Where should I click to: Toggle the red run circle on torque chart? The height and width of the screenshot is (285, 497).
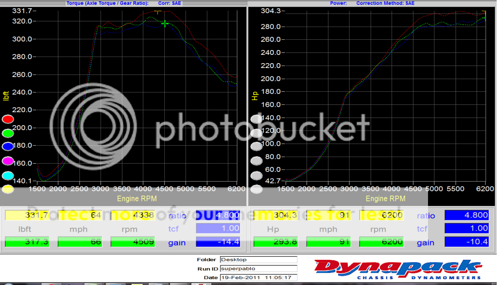[8, 119]
